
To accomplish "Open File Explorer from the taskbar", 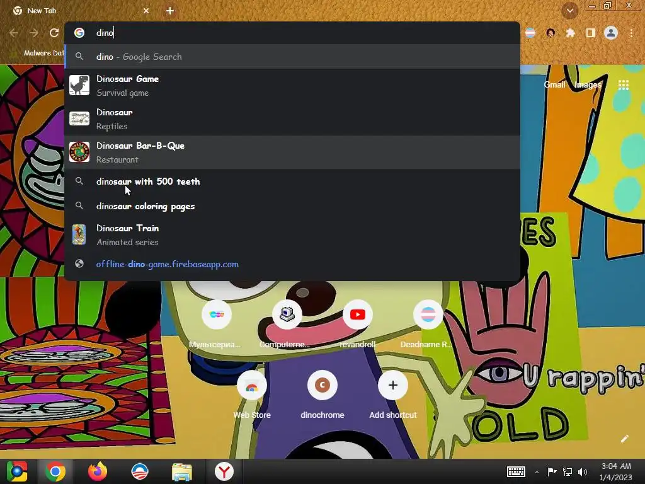I will point(182,471).
